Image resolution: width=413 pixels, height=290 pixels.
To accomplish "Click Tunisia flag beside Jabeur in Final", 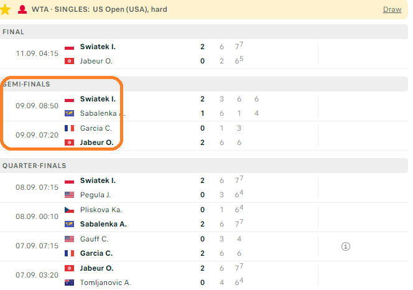I will click(x=69, y=61).
